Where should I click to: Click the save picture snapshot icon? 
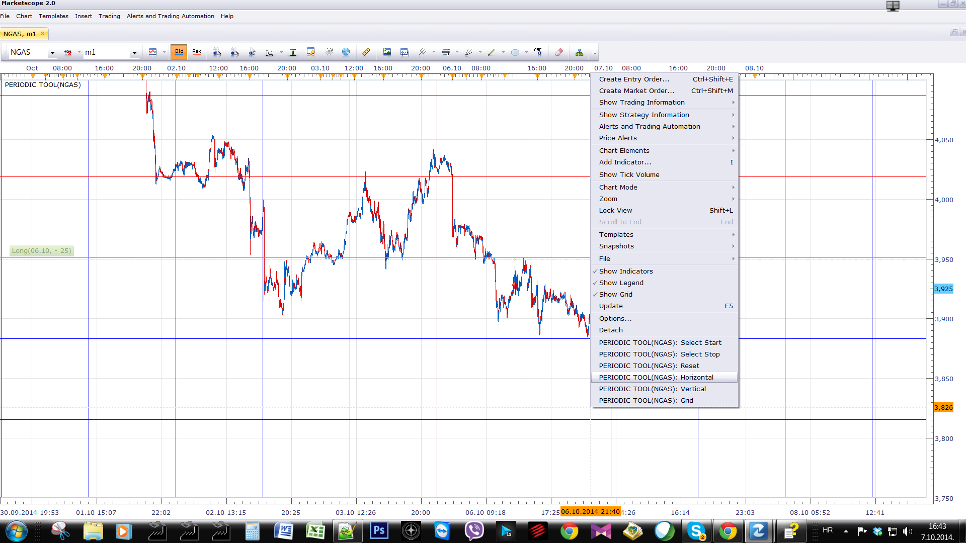387,52
